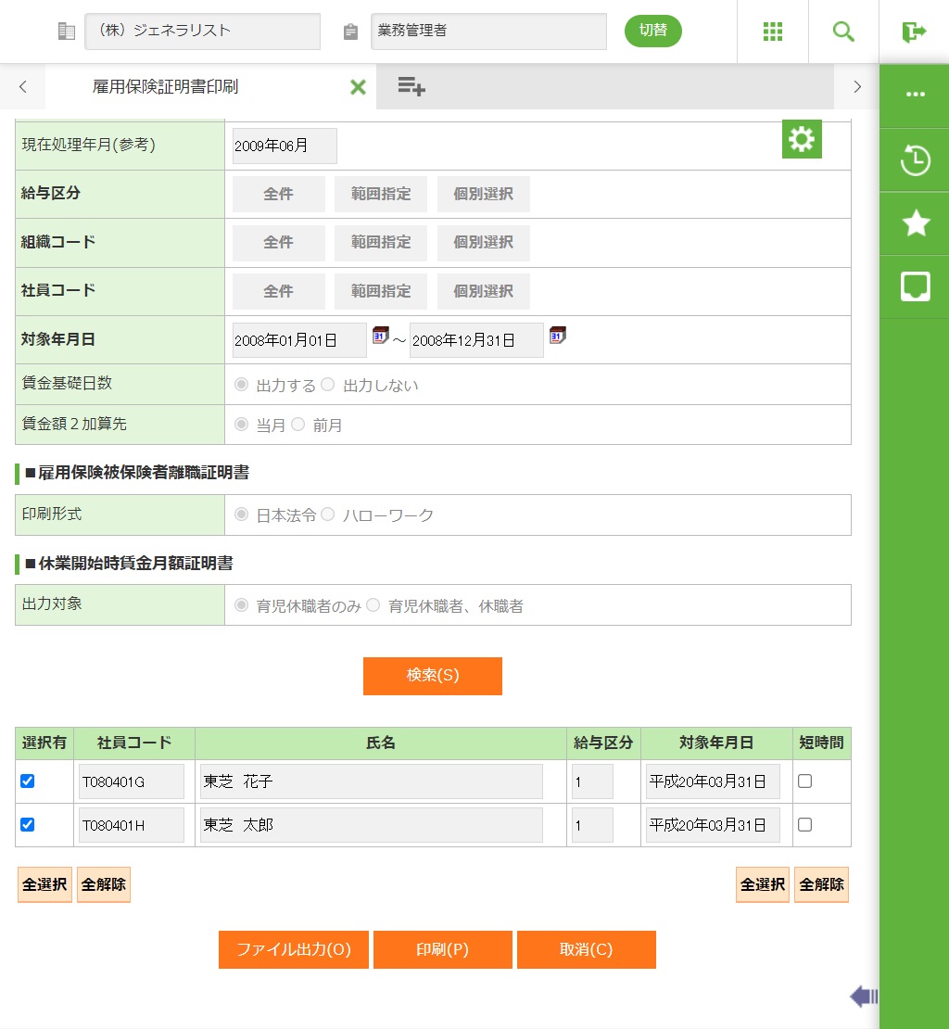Open the inbox tray icon in sidebar
The image size is (949, 1029).
coord(915,286)
